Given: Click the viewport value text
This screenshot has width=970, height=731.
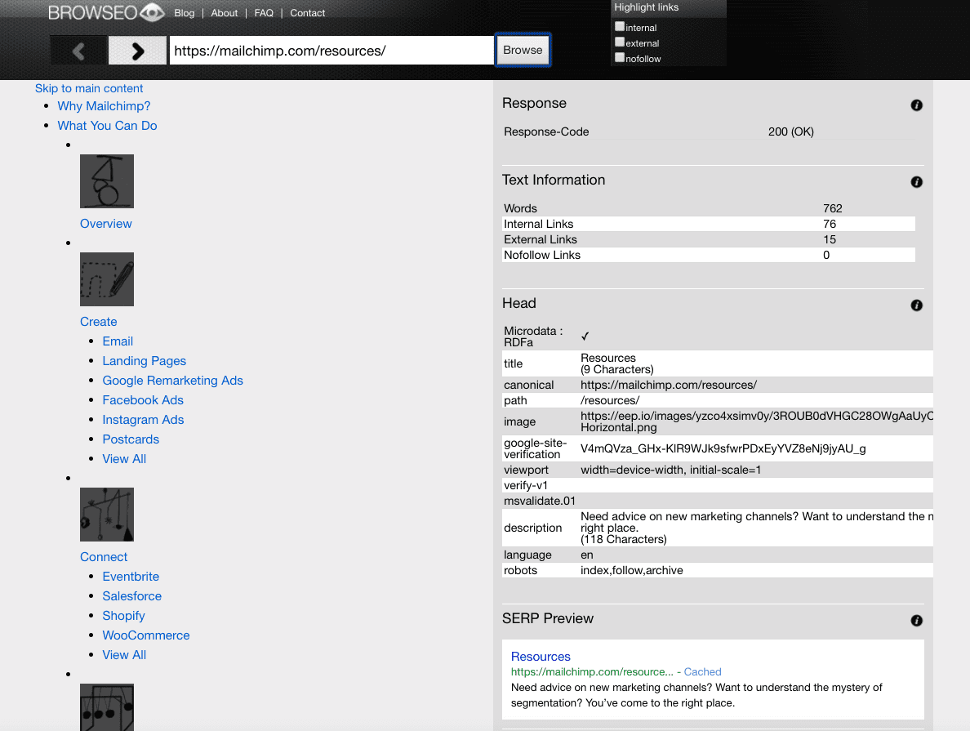Looking at the screenshot, I should pyautogui.click(x=670, y=470).
